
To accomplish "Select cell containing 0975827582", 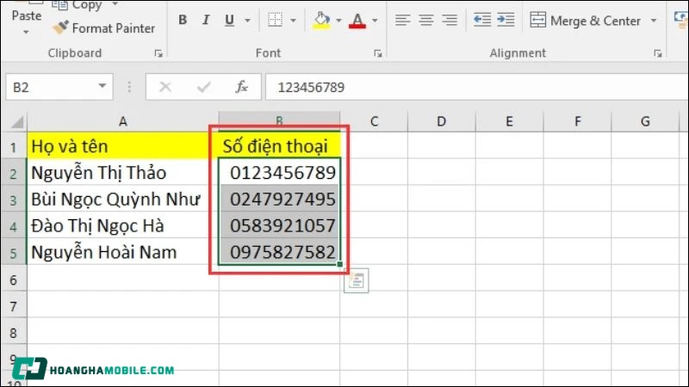I will point(279,252).
